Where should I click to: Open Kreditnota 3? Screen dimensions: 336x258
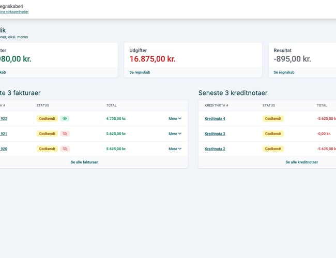click(x=215, y=134)
